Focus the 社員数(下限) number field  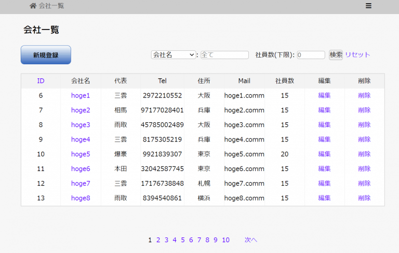(x=311, y=55)
